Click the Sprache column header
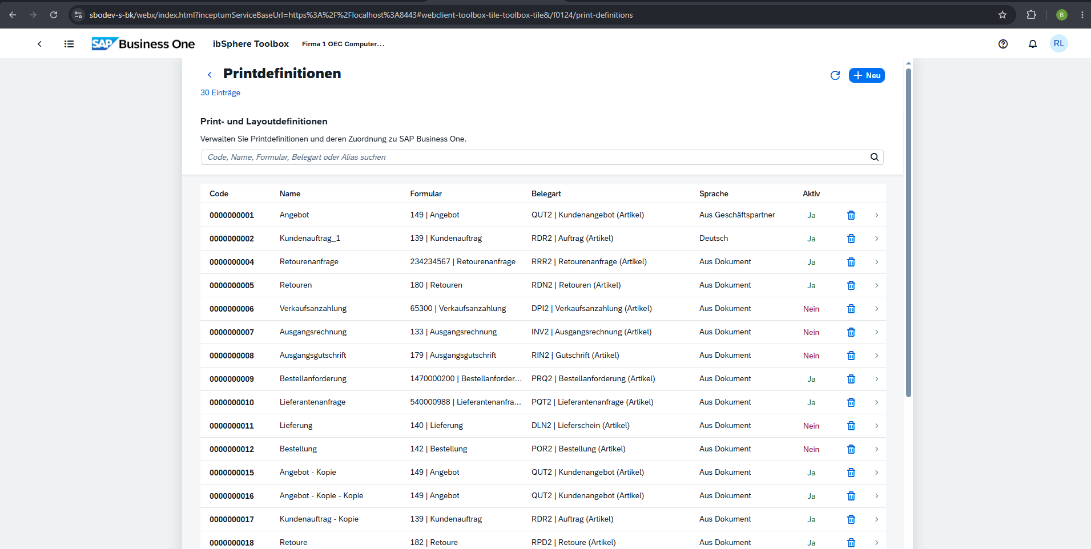This screenshot has height=549, width=1091. click(714, 193)
